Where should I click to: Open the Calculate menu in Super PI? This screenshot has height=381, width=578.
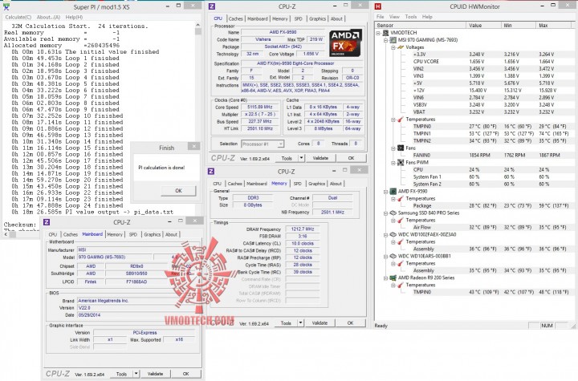click(18, 17)
